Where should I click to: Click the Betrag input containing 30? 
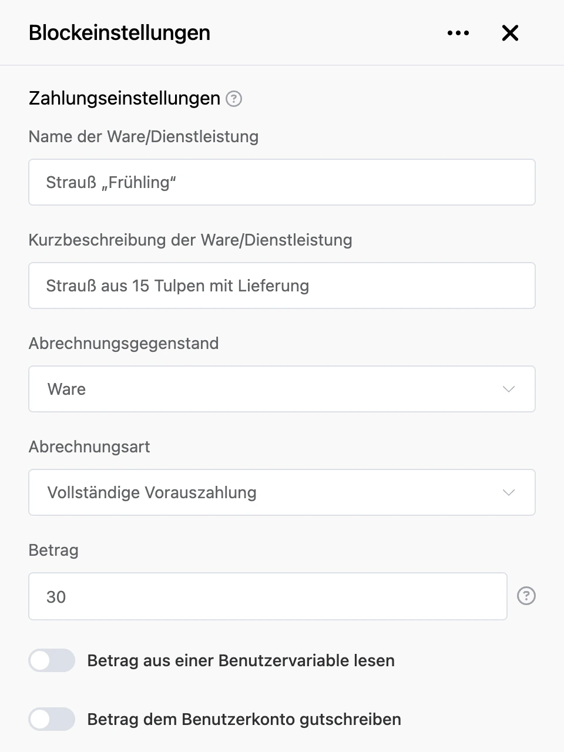tap(268, 596)
